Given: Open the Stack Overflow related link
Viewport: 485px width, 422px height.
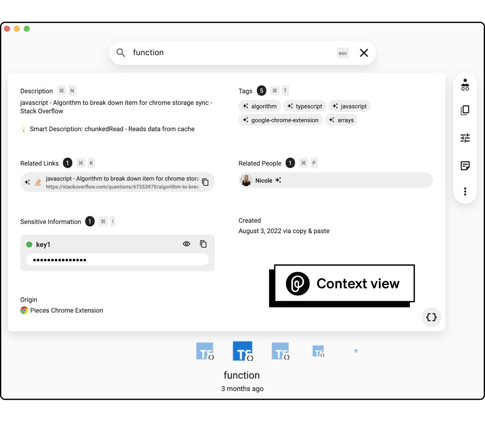Looking at the screenshot, I should pyautogui.click(x=121, y=182).
